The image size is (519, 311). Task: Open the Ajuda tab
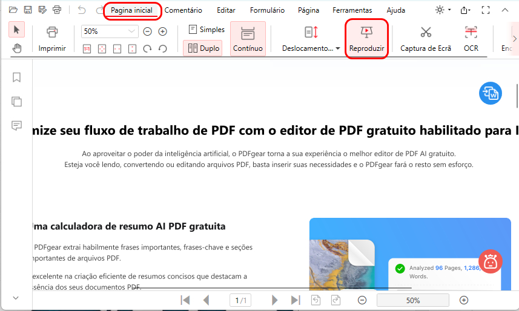coord(396,10)
